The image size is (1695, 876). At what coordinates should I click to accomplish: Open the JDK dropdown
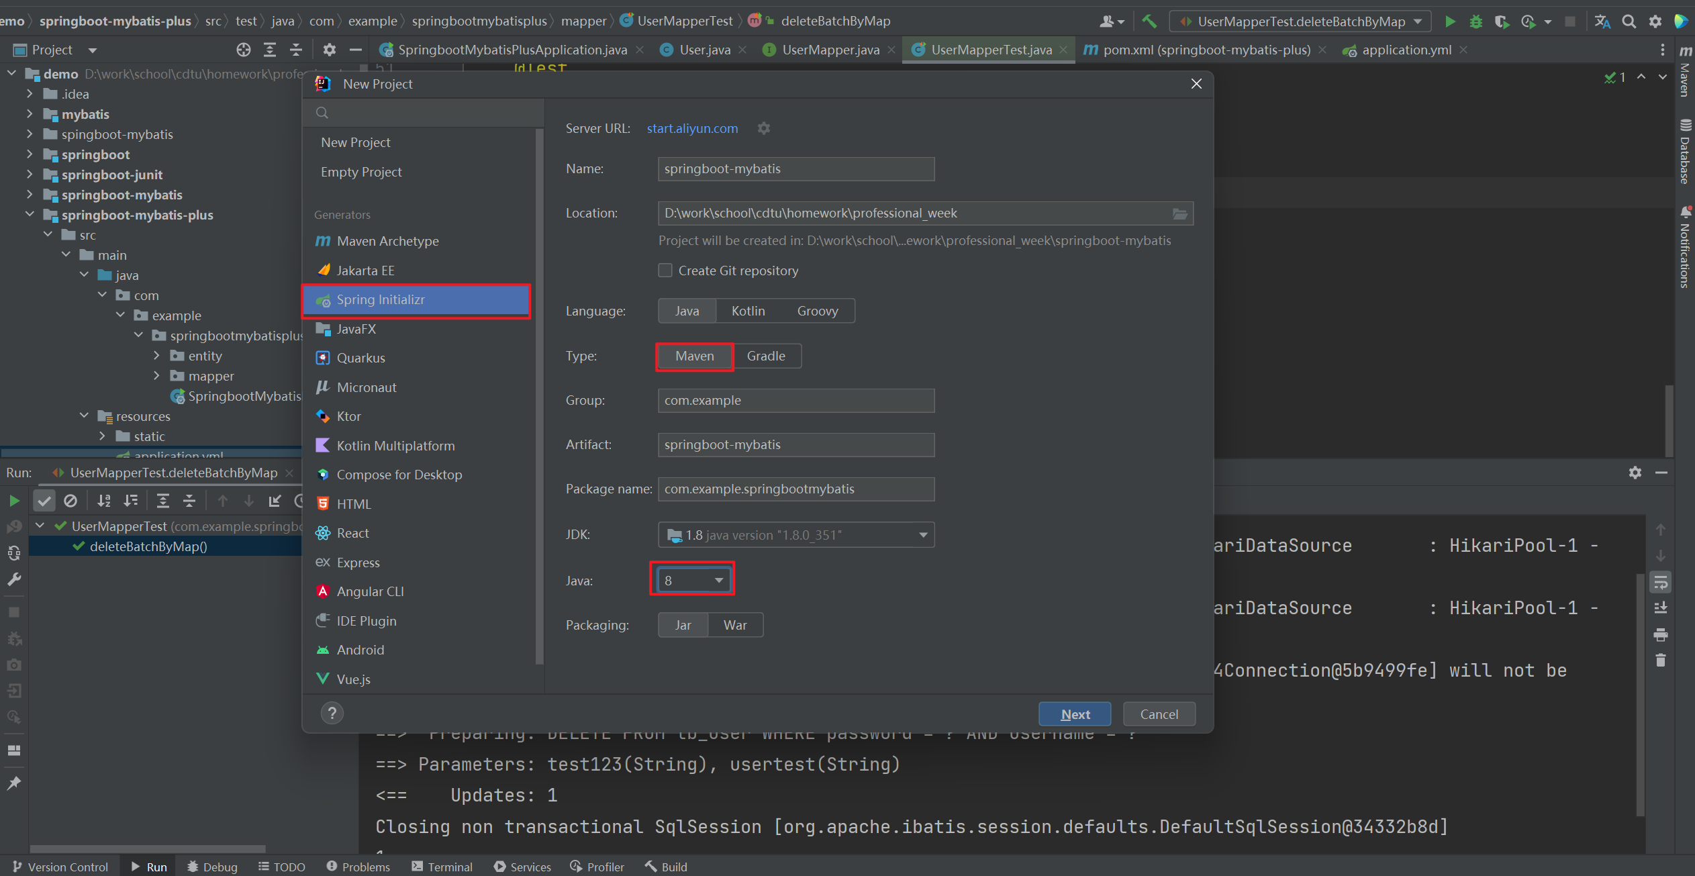(796, 535)
